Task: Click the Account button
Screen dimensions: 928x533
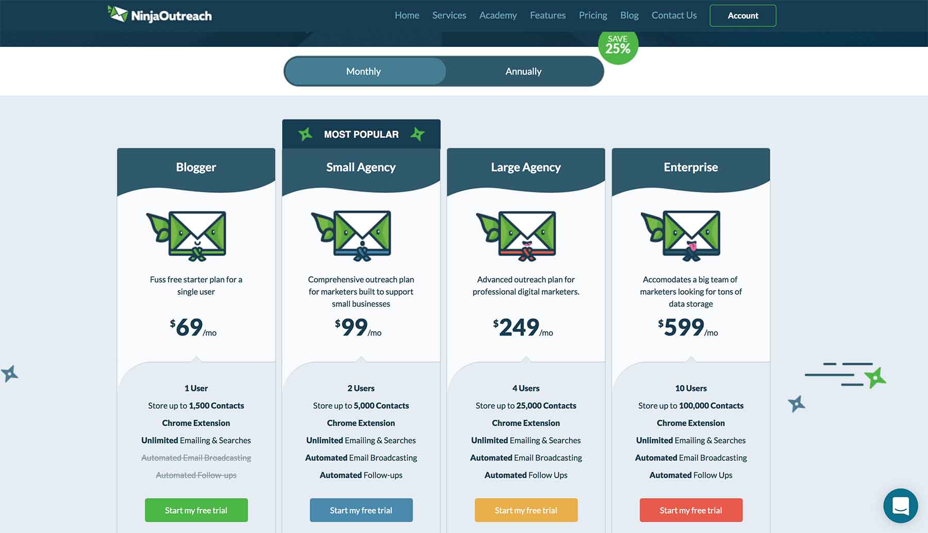Action: pyautogui.click(x=743, y=15)
